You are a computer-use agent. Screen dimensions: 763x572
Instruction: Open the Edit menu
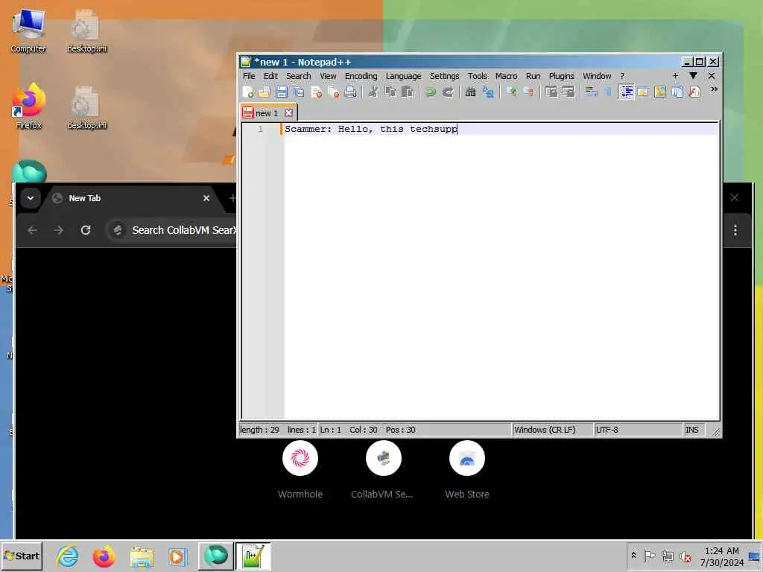click(x=270, y=76)
